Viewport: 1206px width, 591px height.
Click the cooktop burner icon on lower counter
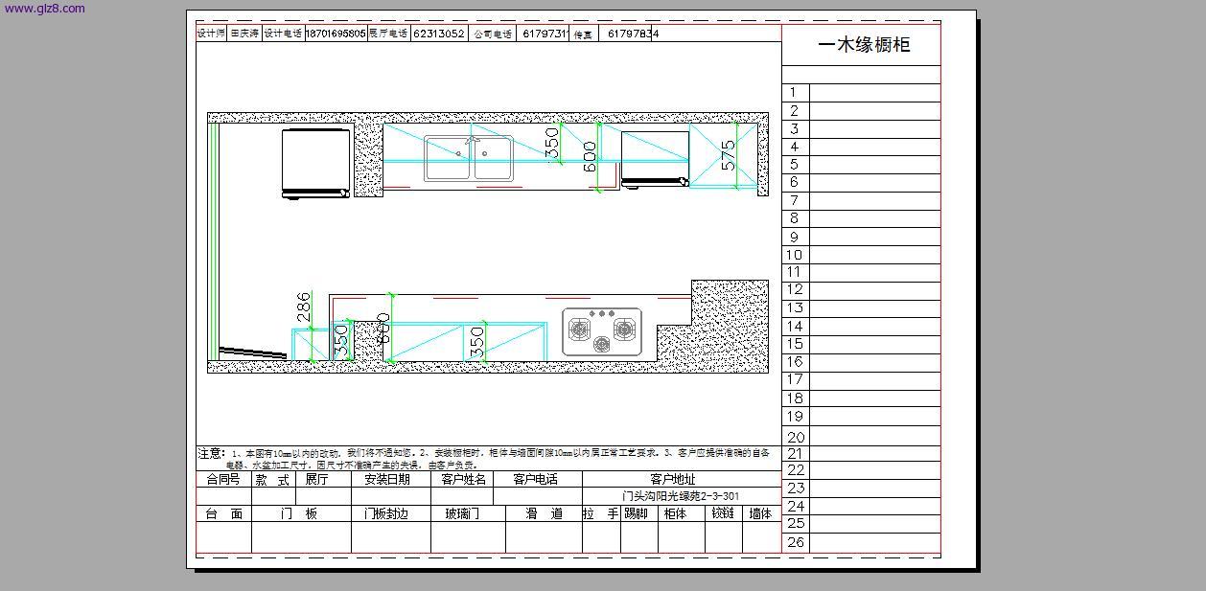[602, 330]
